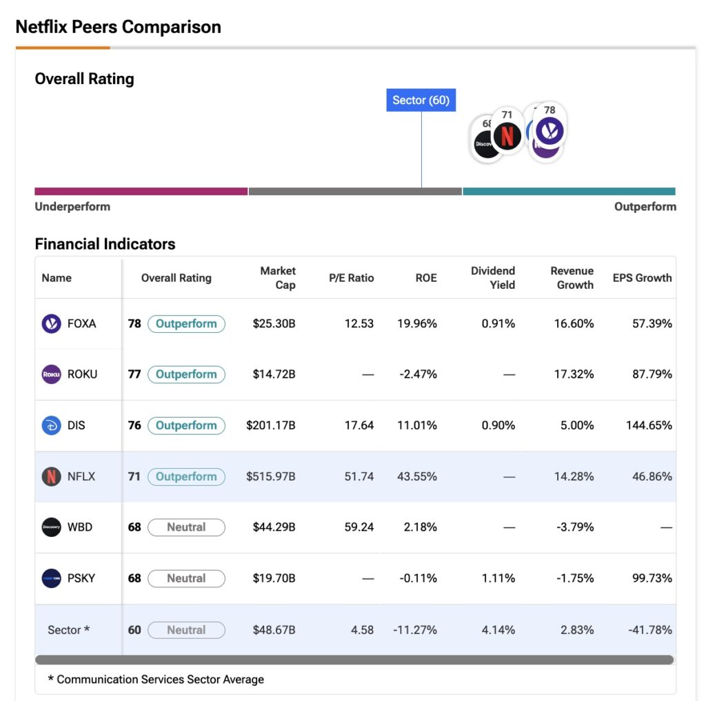Screen dimensions: 706x701
Task: Click the ROKU ticker name link
Action: tap(82, 374)
